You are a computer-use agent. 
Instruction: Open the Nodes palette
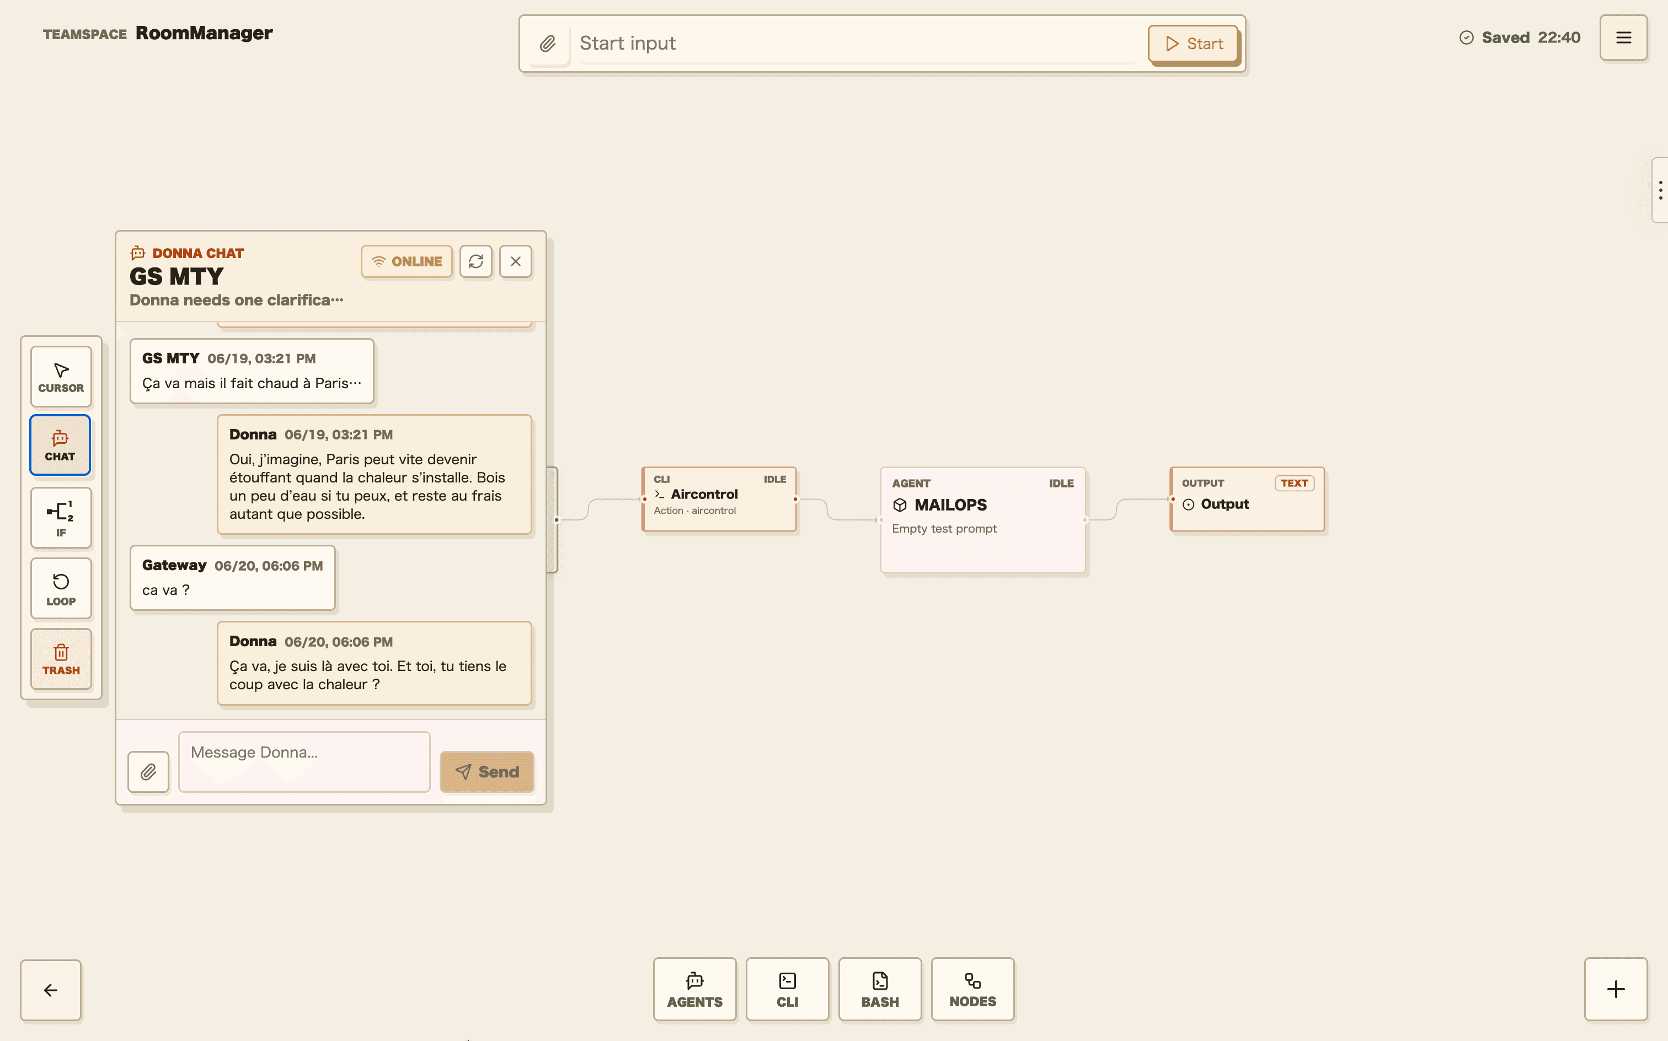(972, 989)
